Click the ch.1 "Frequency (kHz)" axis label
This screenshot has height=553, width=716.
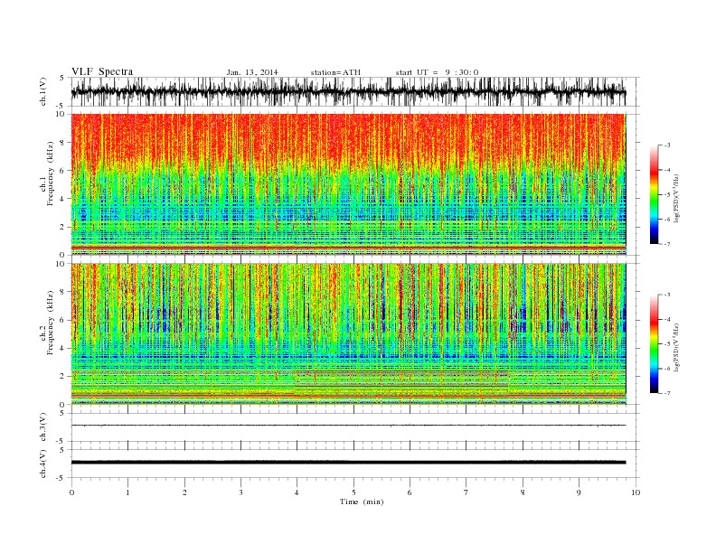coord(51,173)
